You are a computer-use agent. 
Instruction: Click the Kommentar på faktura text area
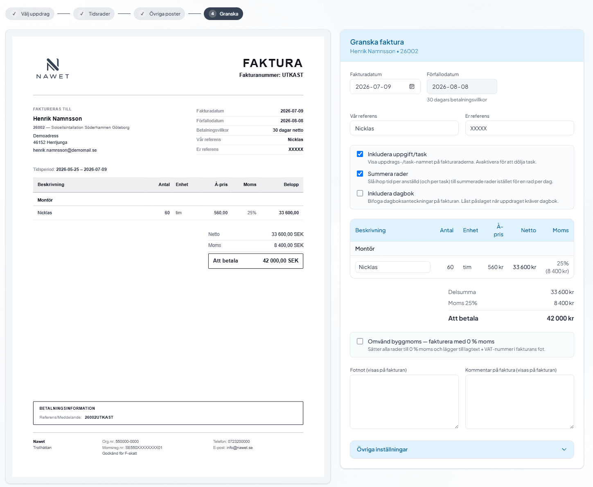coord(519,402)
